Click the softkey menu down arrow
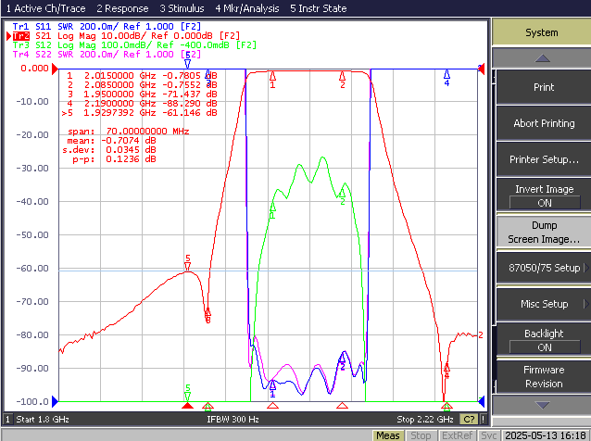The image size is (591, 441). pos(542,405)
